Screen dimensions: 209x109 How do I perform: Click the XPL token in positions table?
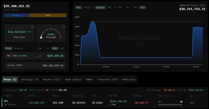point(6,101)
